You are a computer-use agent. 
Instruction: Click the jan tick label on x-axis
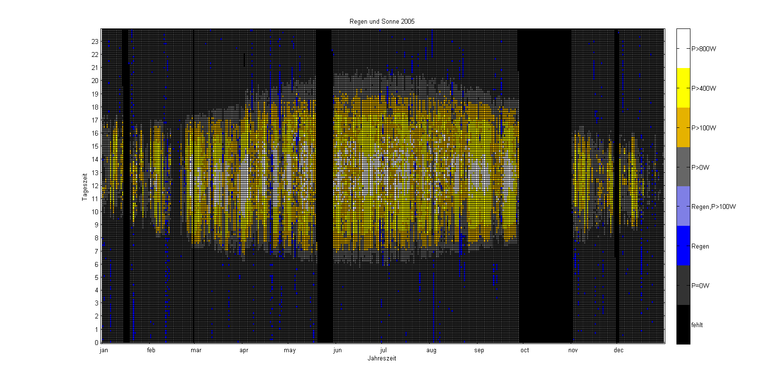(x=104, y=350)
